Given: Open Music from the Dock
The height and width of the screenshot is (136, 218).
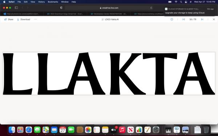Looking at the screenshot, I should 122,130.
